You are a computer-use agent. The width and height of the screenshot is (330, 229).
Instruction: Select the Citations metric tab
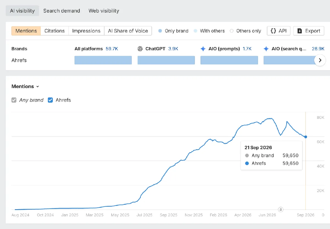pyautogui.click(x=54, y=31)
